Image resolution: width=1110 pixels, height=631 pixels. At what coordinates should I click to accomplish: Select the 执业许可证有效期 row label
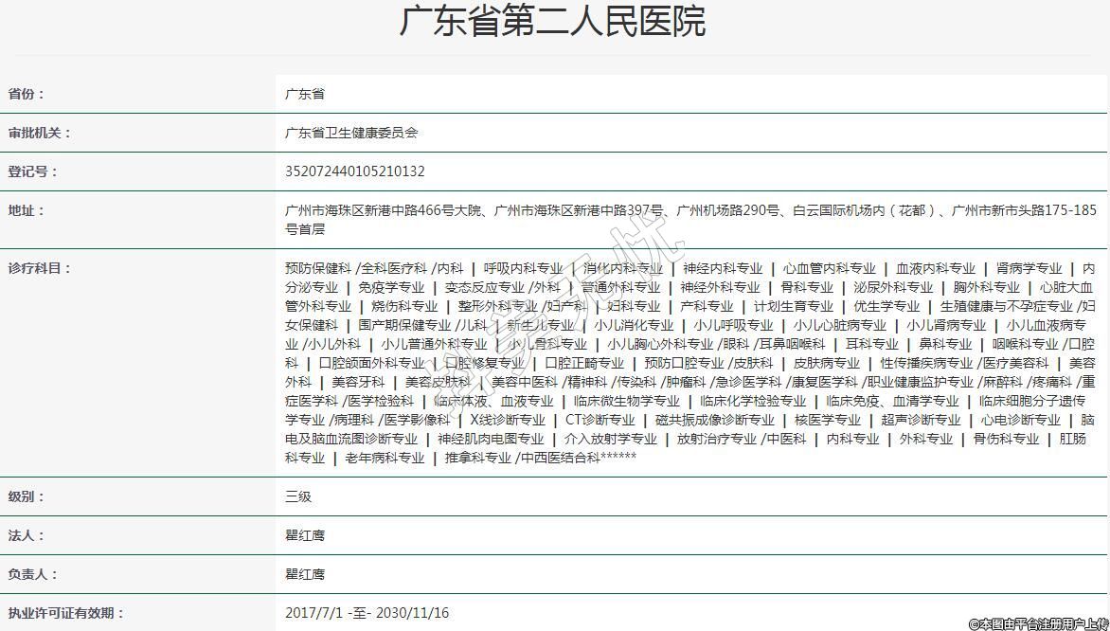(x=66, y=613)
